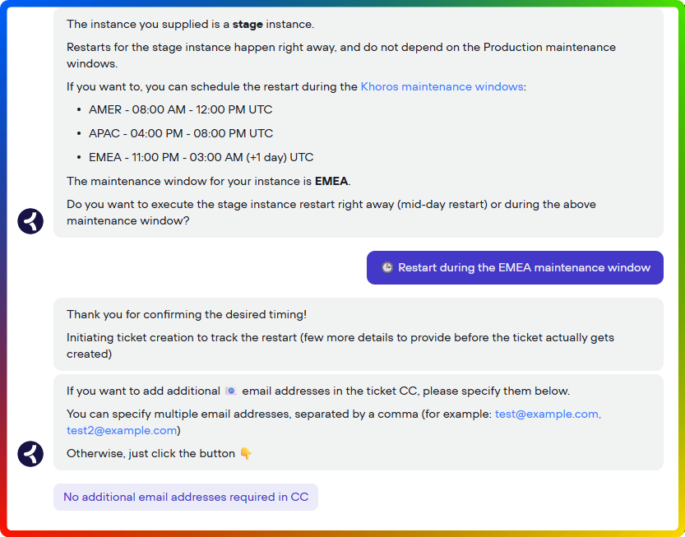Click the 'Thank you for confirming the desired timing!' text

tap(187, 314)
